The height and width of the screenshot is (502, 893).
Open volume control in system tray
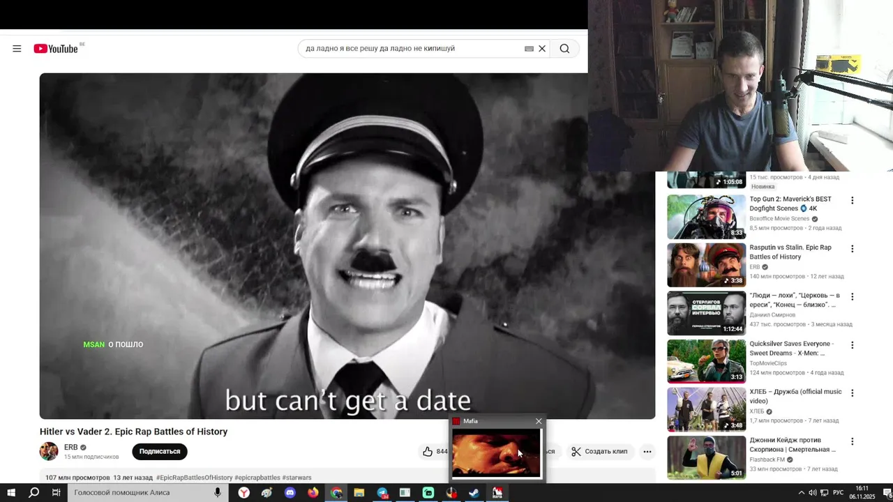tap(813, 493)
